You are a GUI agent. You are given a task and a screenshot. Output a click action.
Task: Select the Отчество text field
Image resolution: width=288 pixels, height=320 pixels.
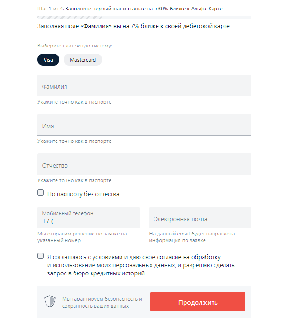coord(144,165)
